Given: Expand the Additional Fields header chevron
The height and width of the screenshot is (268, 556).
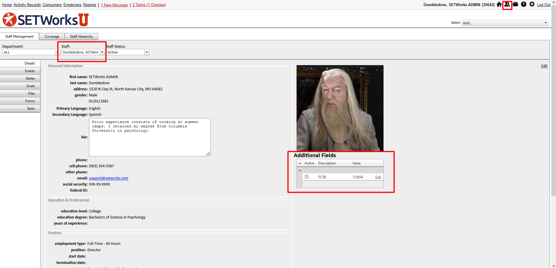Looking at the screenshot, I should coord(300,163).
